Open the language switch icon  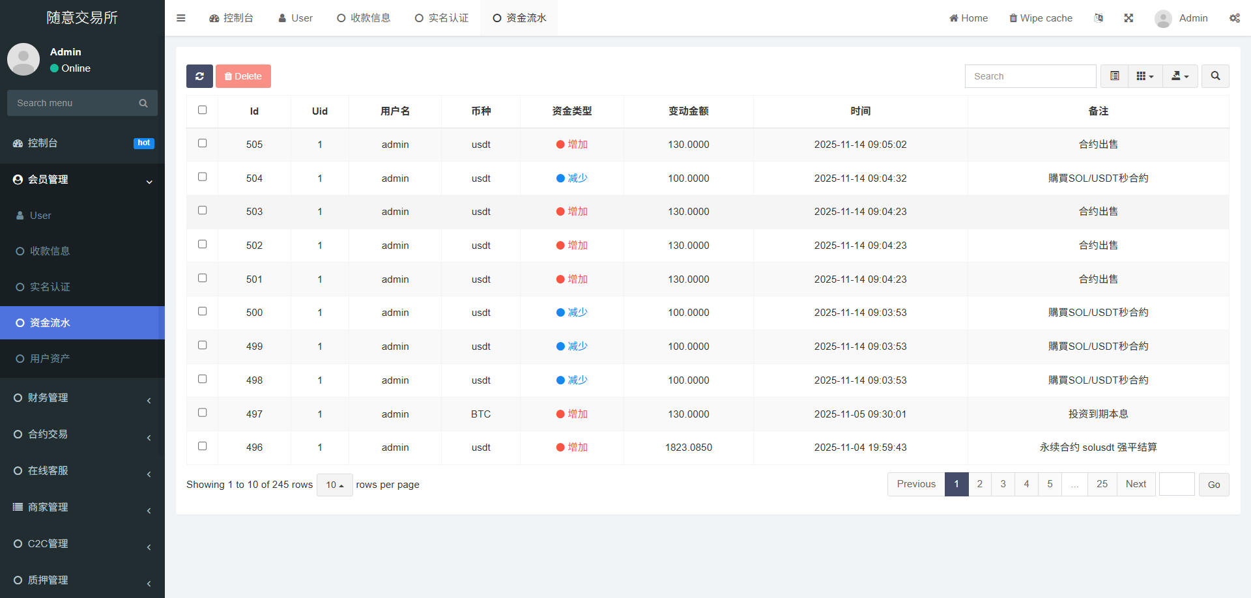pos(1099,18)
